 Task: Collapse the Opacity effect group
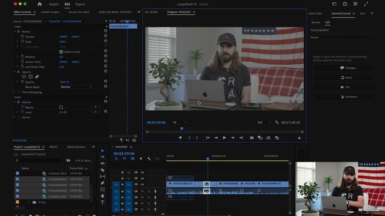click(x=14, y=72)
